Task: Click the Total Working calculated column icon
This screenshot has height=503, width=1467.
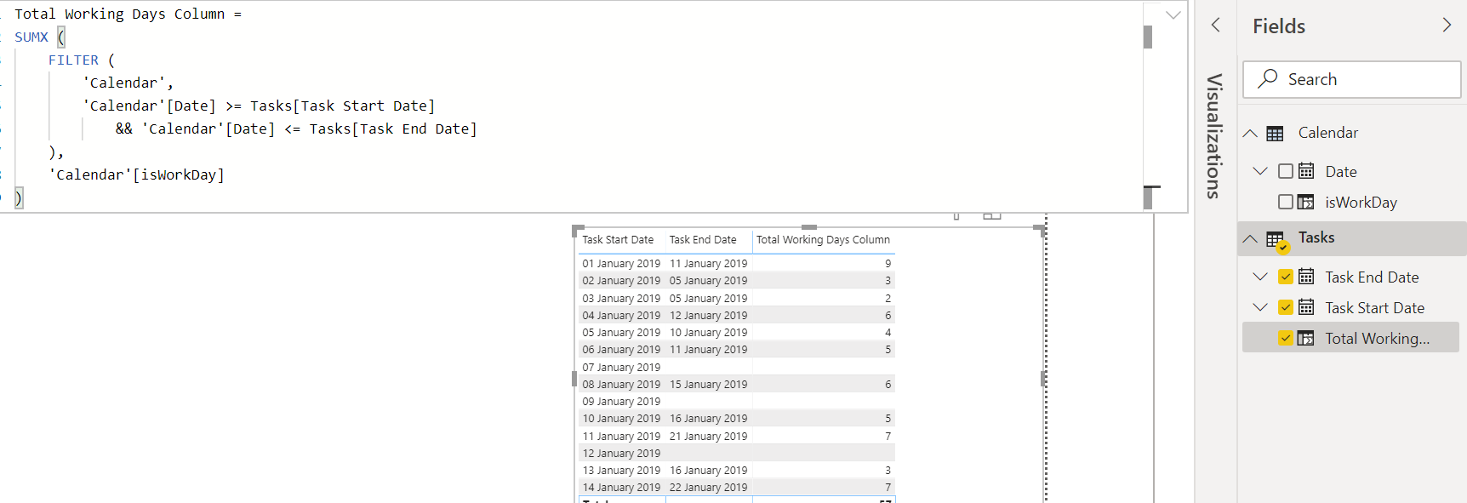Action: tap(1306, 338)
